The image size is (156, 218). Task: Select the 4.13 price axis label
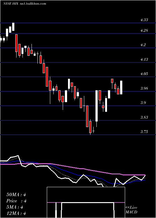tap(144, 59)
